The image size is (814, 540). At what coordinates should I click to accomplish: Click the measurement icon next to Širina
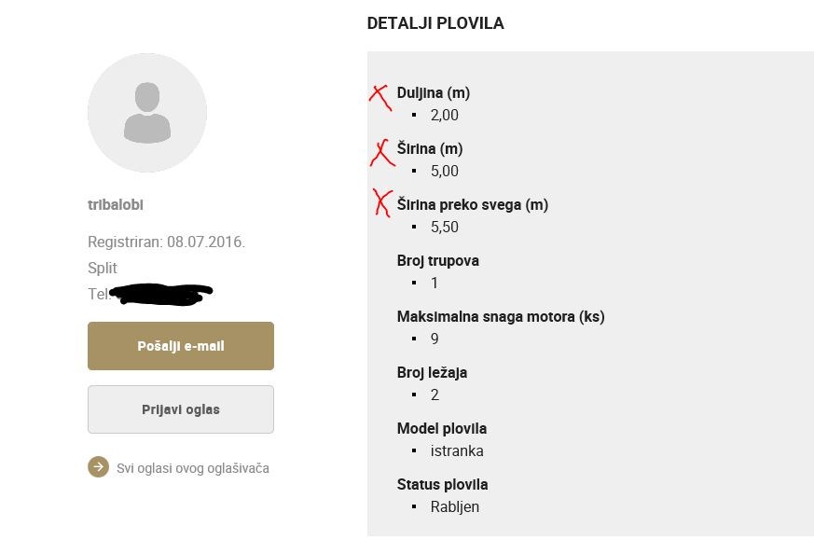click(x=381, y=154)
